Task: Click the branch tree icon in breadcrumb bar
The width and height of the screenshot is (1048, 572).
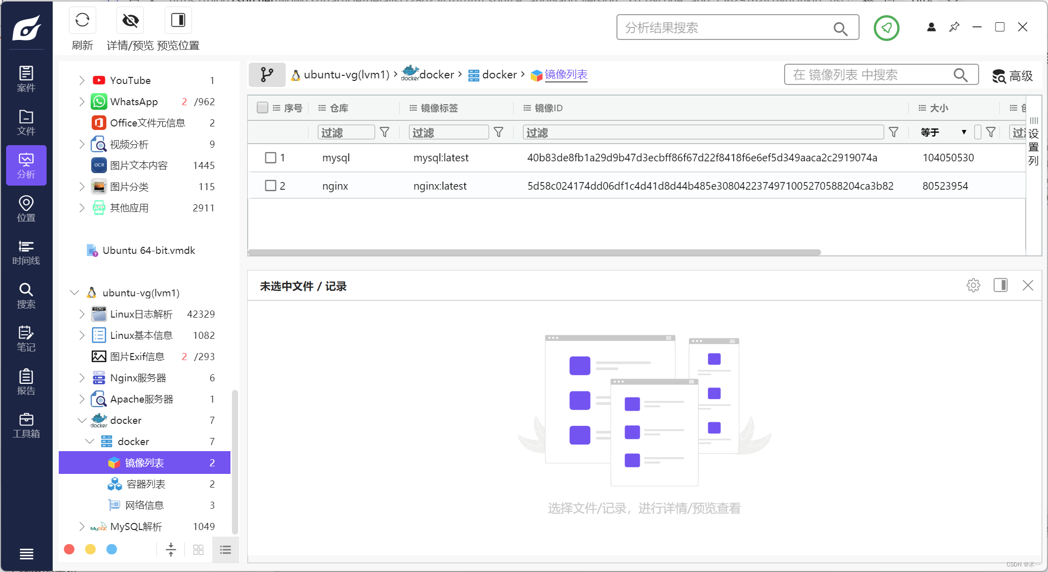Action: (x=267, y=75)
